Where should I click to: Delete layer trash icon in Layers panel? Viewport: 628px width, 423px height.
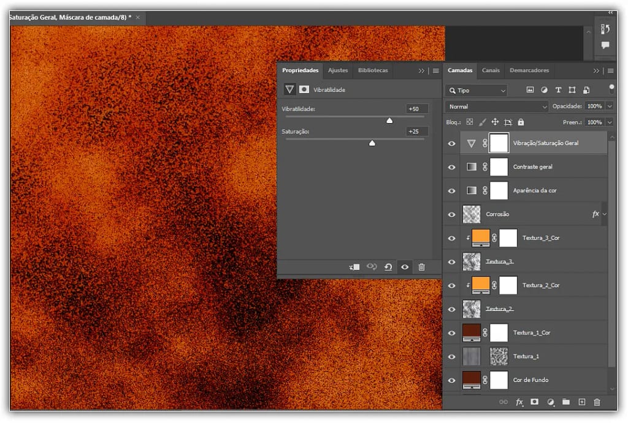597,402
